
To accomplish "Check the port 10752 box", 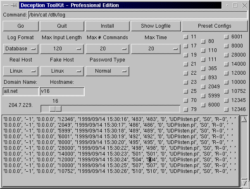I will pos(226,91).
